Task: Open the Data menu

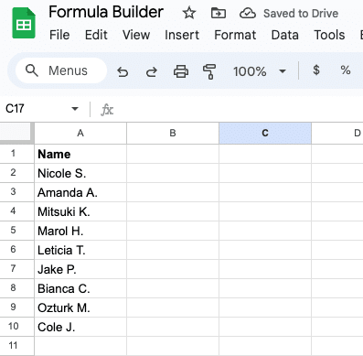Action: tap(285, 35)
